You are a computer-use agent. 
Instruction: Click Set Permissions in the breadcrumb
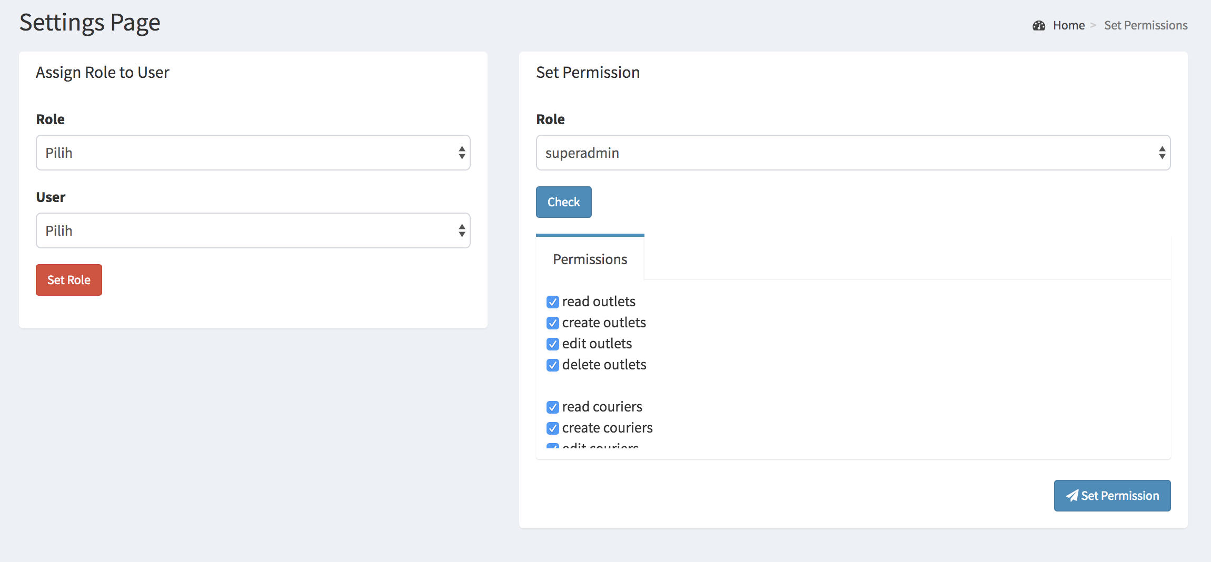point(1146,25)
